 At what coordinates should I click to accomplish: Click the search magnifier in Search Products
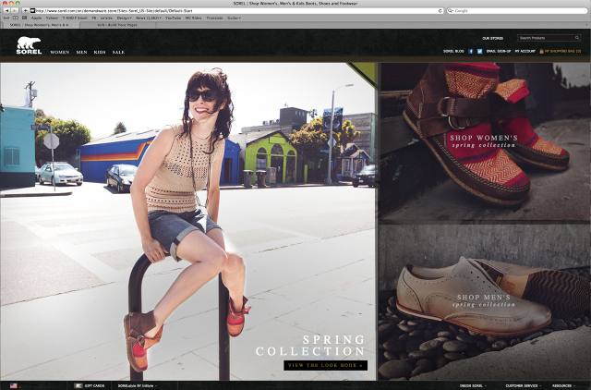576,38
